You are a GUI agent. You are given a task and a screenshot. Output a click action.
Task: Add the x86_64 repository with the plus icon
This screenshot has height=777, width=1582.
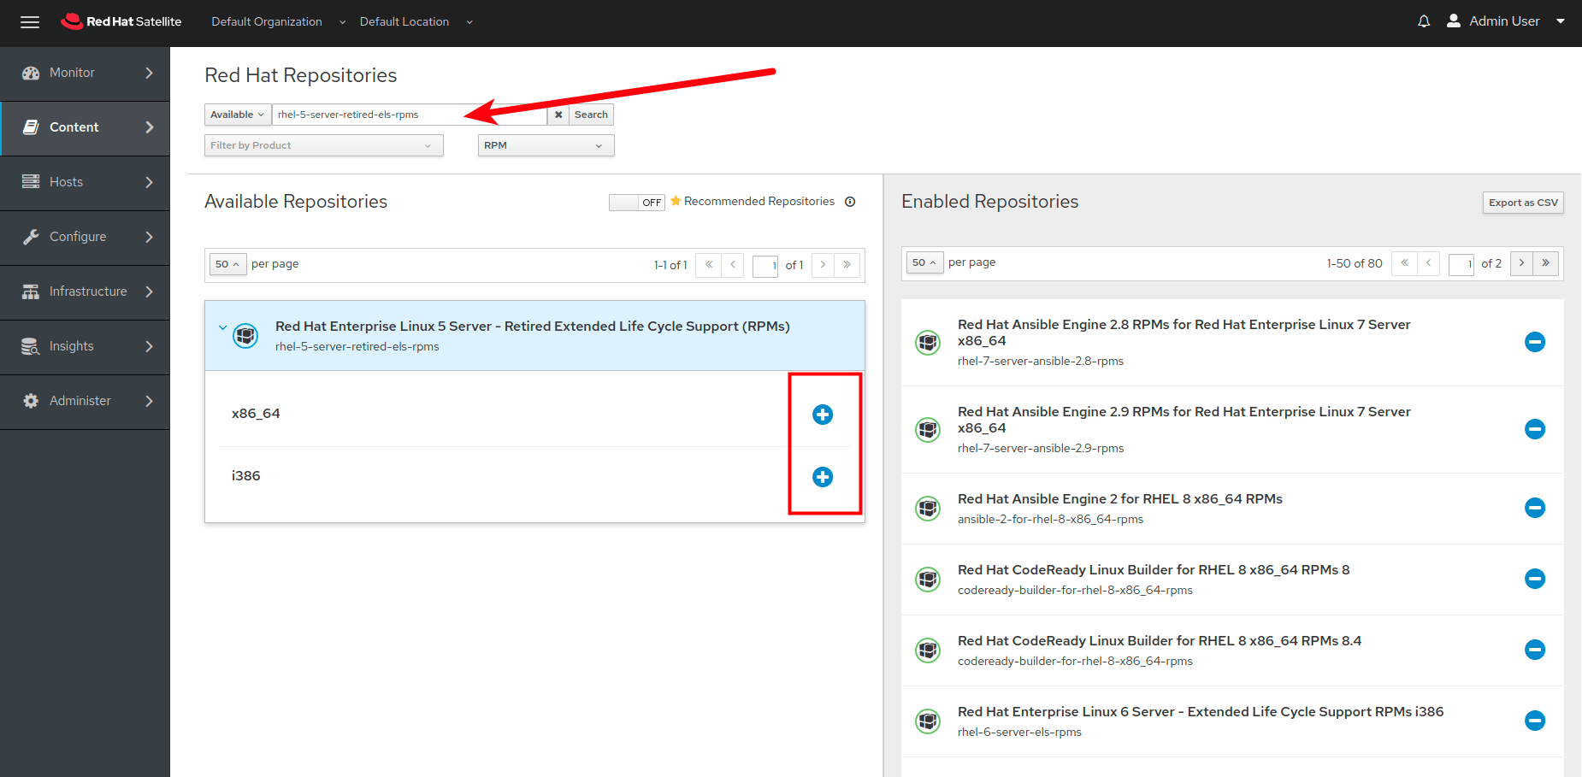point(822,414)
